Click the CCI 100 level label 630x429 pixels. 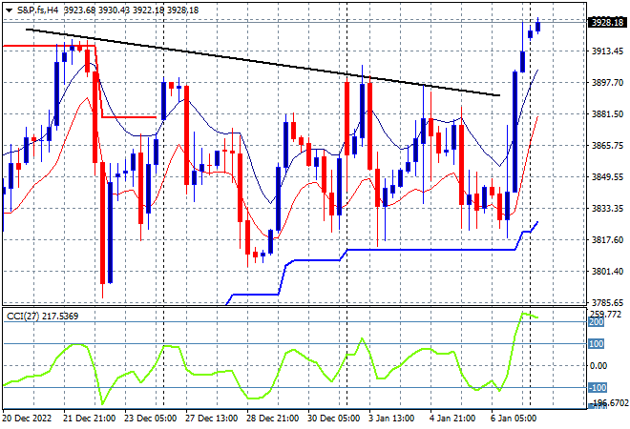[x=597, y=343]
